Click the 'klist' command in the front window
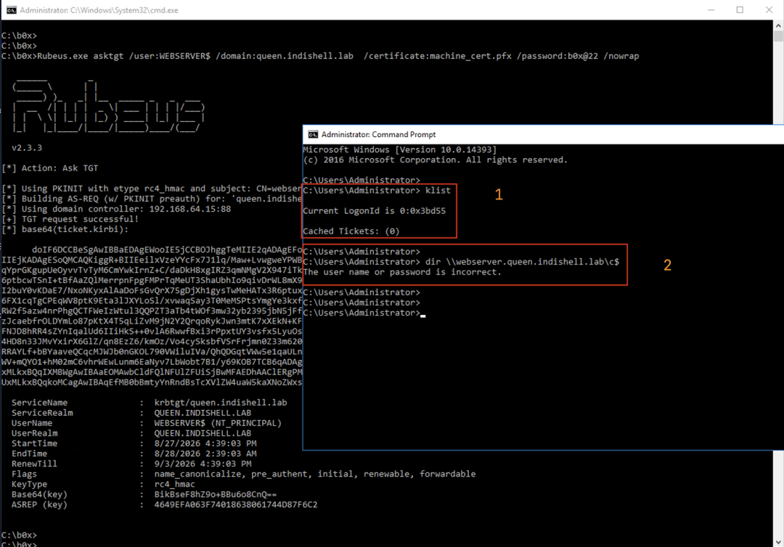Screen dimensions: 784x547 click(438, 190)
